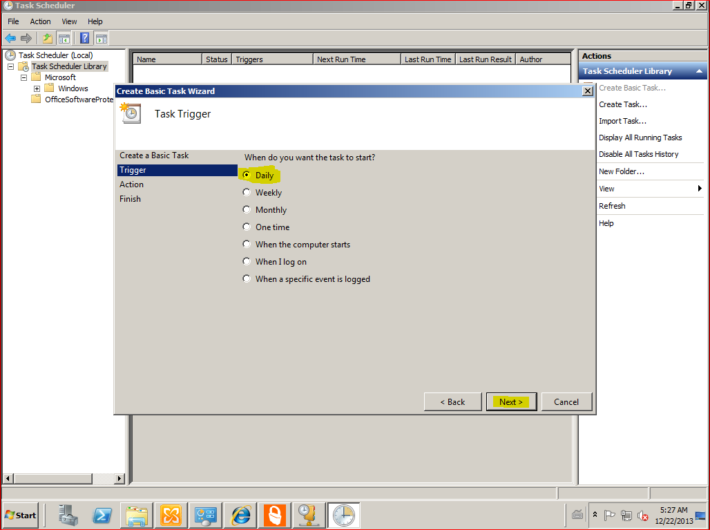Image resolution: width=710 pixels, height=530 pixels.
Task: Click the keyboard tray icon
Action: click(x=577, y=515)
